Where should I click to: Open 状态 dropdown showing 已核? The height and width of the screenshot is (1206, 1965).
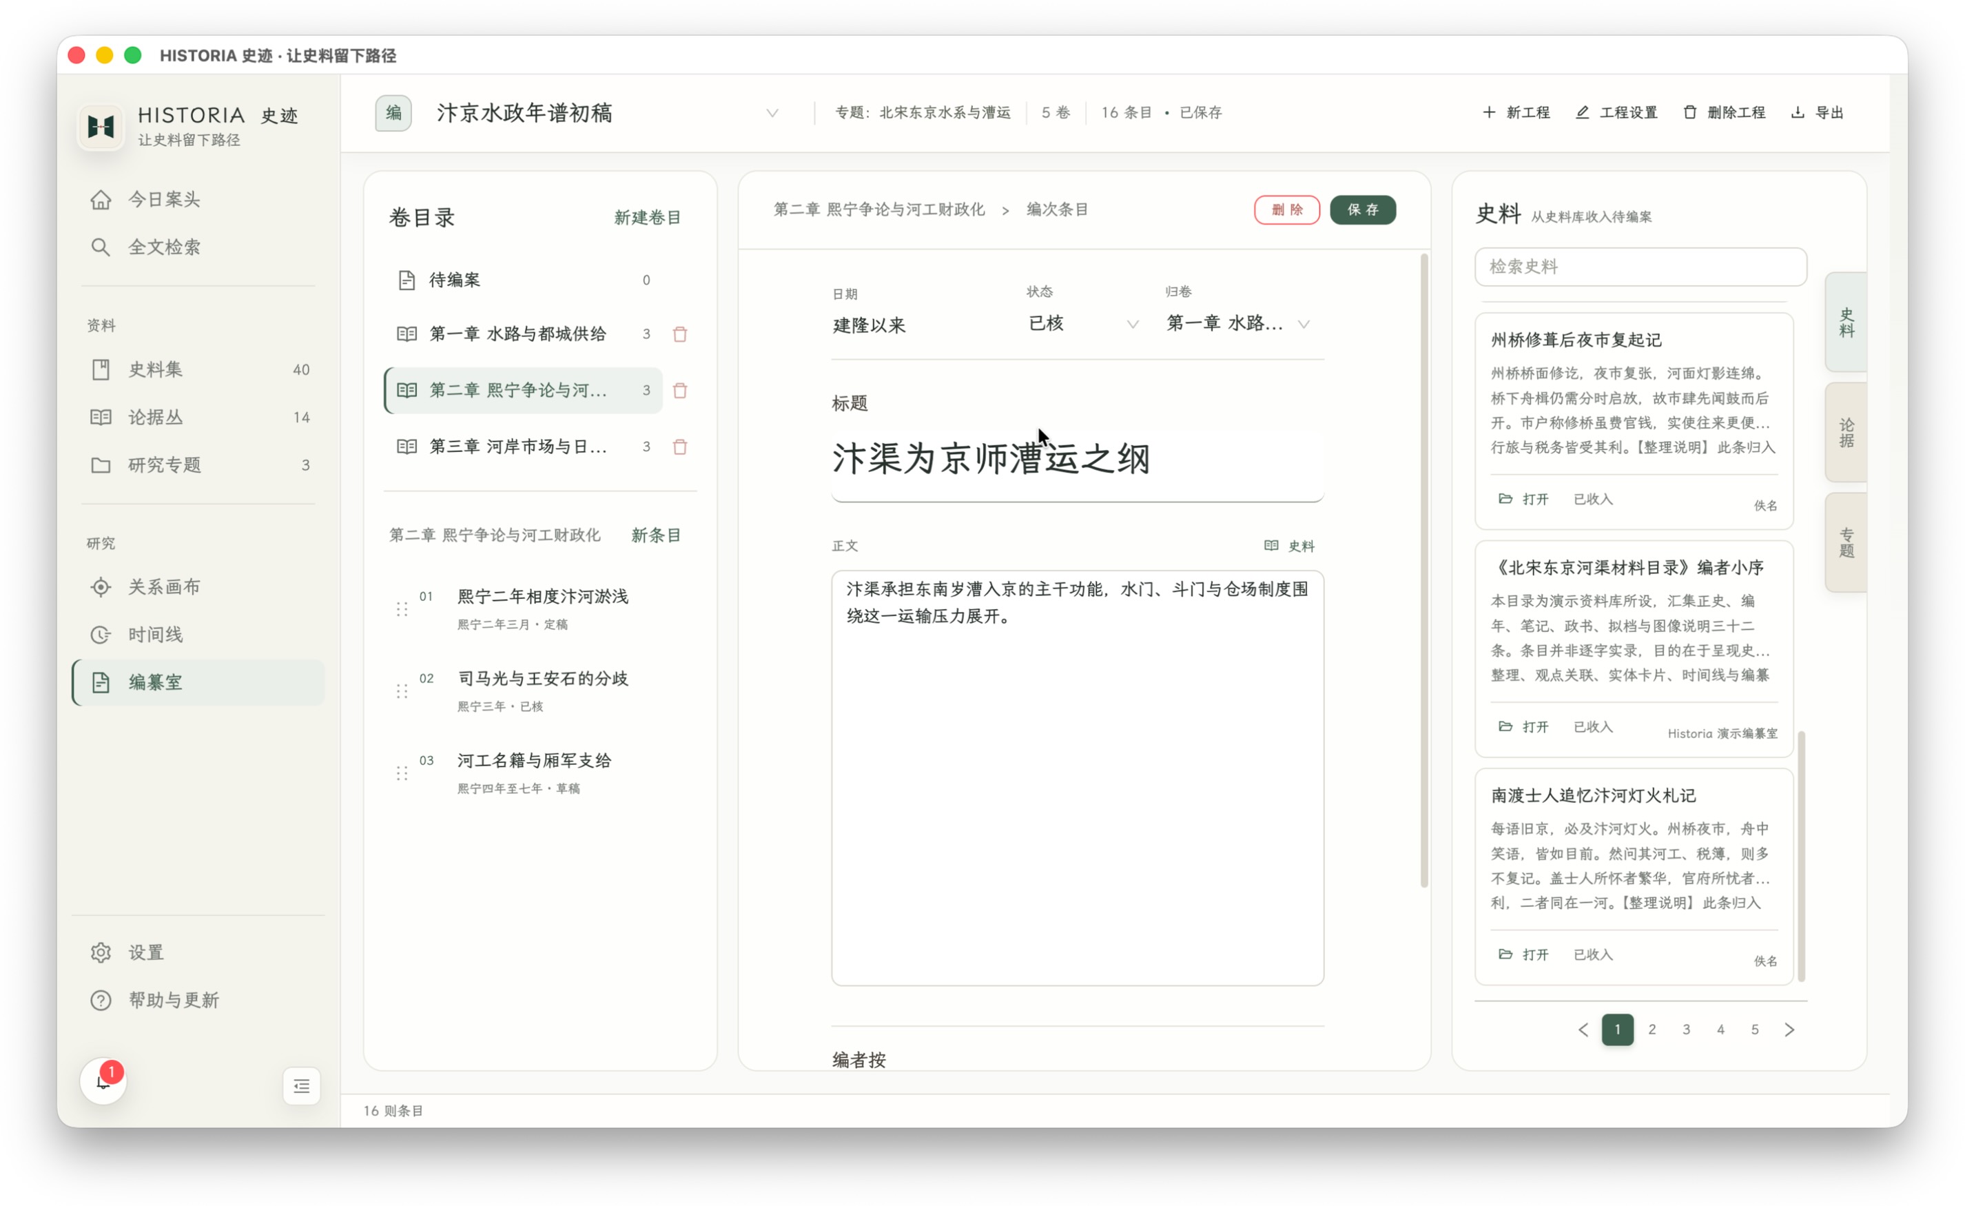[x=1083, y=324]
